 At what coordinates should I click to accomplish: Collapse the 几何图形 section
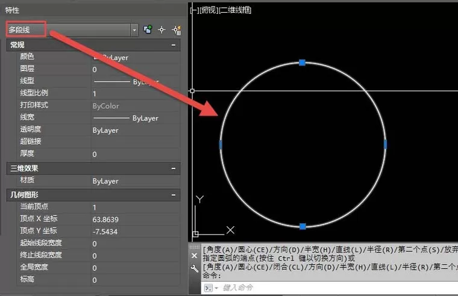point(174,195)
